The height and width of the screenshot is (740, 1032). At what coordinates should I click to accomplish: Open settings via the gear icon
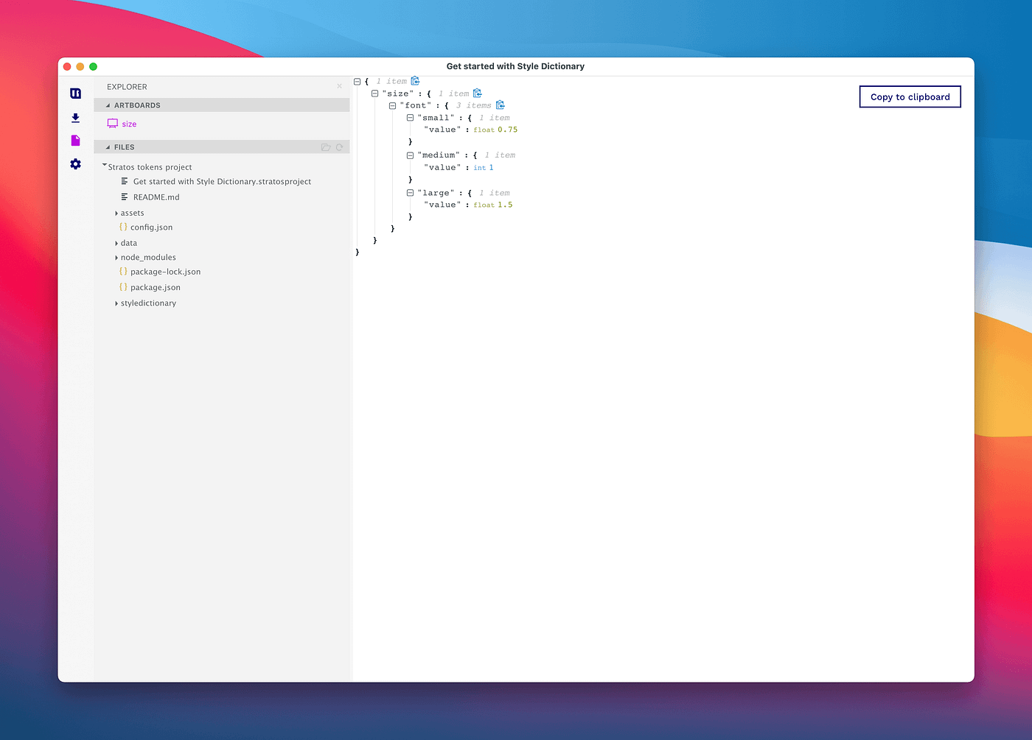click(75, 164)
